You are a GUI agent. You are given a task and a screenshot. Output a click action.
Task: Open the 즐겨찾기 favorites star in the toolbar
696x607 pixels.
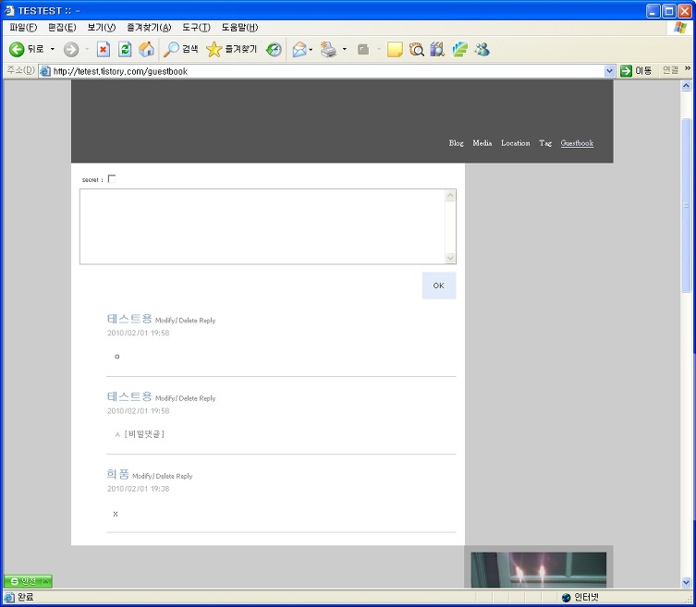[x=231, y=49]
